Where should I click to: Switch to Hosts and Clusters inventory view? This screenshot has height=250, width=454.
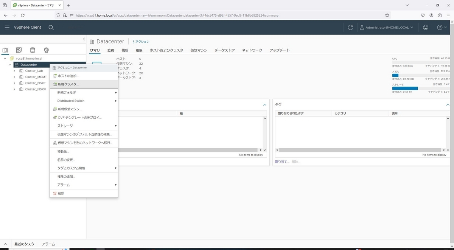(x=5, y=50)
